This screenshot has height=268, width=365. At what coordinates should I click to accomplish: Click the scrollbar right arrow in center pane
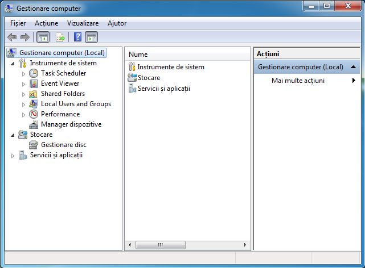pos(245,245)
